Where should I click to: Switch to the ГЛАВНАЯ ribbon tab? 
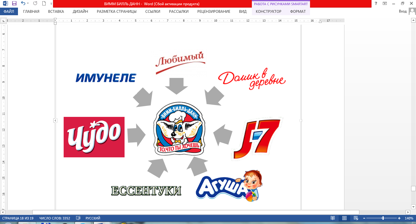(x=31, y=12)
